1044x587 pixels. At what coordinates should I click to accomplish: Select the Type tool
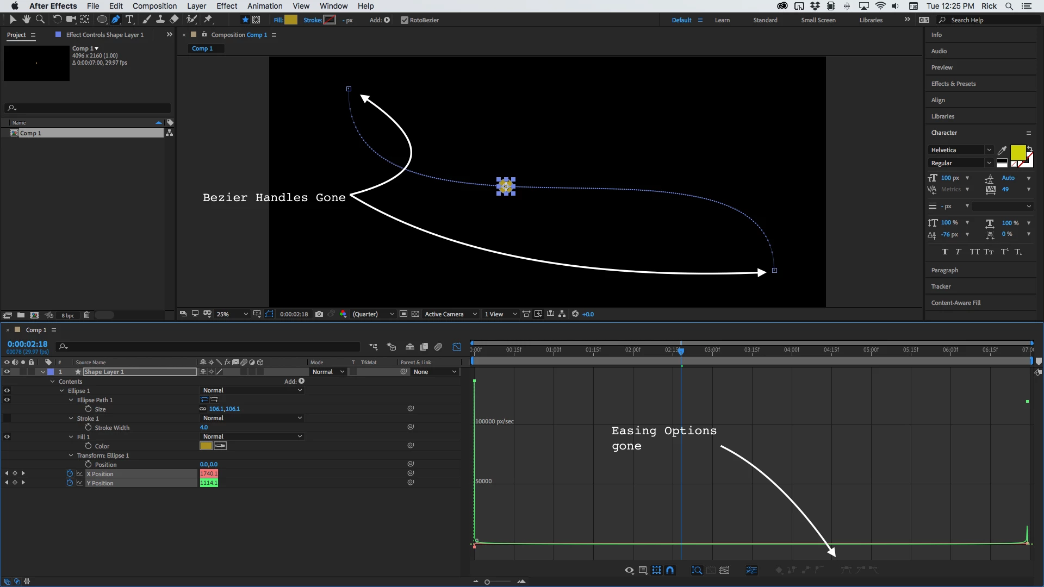(x=129, y=20)
